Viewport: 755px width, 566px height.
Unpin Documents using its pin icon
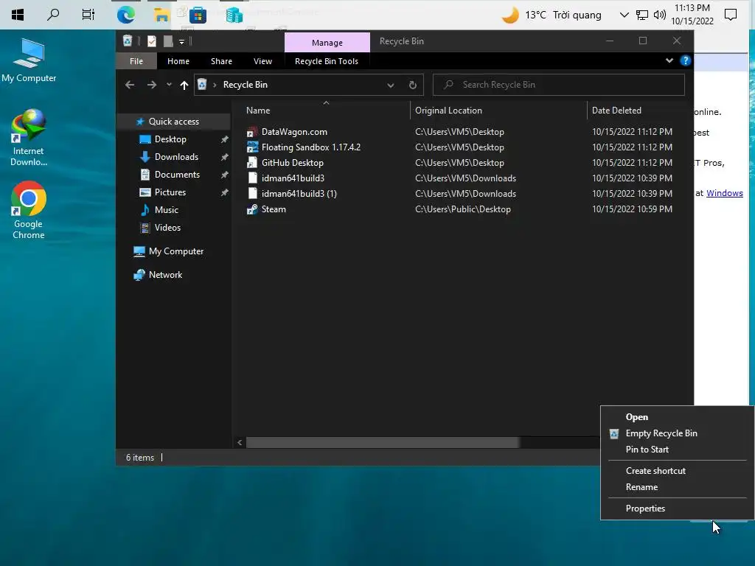click(x=224, y=175)
